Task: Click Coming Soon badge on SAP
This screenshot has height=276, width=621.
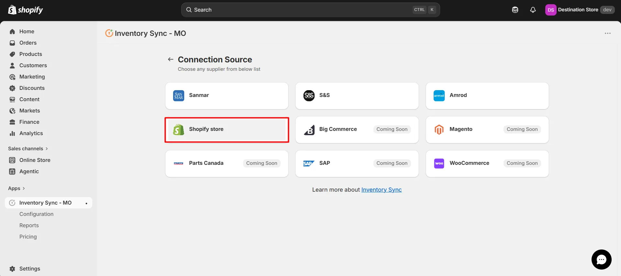Action: click(392, 163)
